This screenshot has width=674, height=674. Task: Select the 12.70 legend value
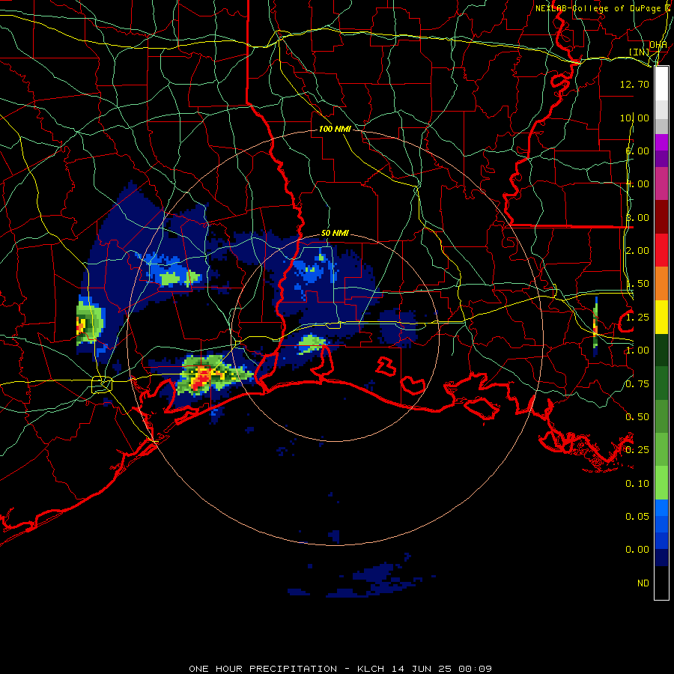point(634,84)
